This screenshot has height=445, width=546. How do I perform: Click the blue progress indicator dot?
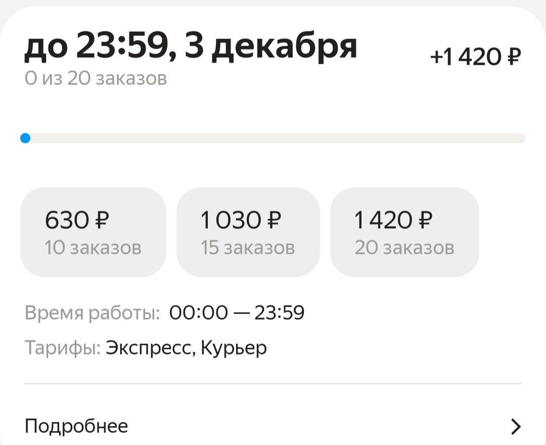[x=25, y=138]
